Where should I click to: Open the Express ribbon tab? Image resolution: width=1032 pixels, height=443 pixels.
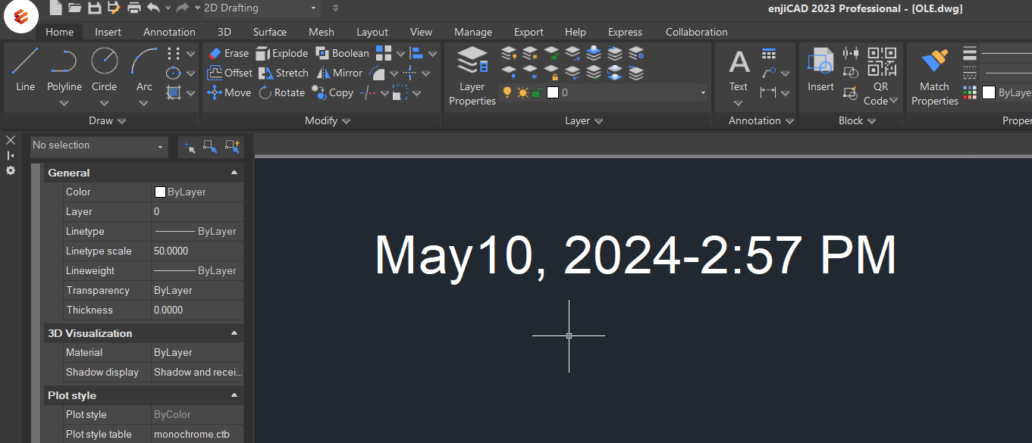click(x=625, y=32)
